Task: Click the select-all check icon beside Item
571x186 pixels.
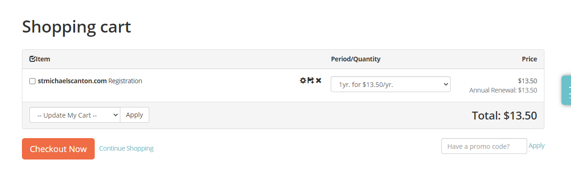Action: pyautogui.click(x=33, y=59)
